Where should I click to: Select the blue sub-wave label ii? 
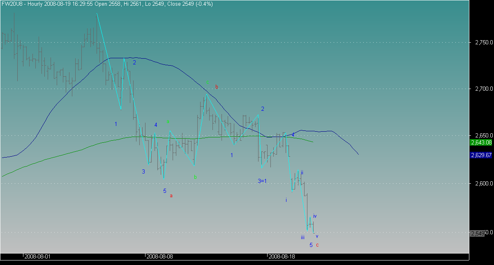tap(302, 172)
